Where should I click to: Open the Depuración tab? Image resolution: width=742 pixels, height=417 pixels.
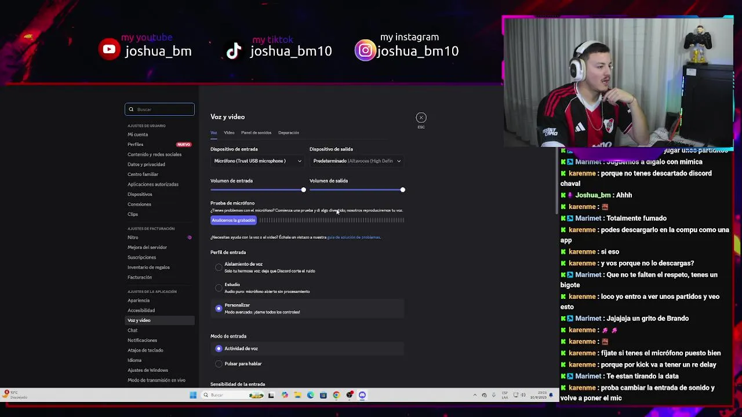289,133
